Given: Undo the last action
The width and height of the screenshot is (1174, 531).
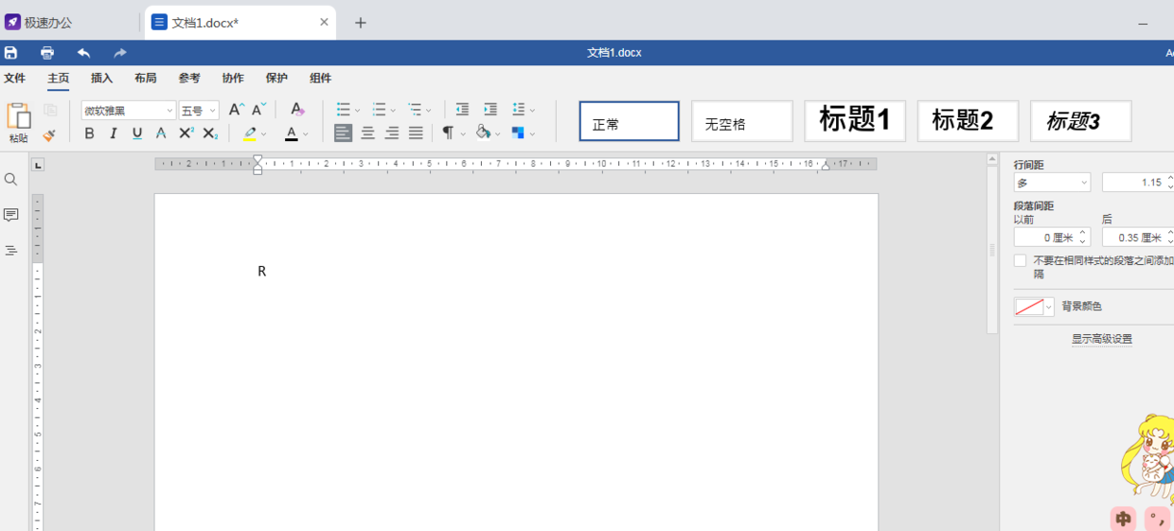Looking at the screenshot, I should click(x=84, y=53).
